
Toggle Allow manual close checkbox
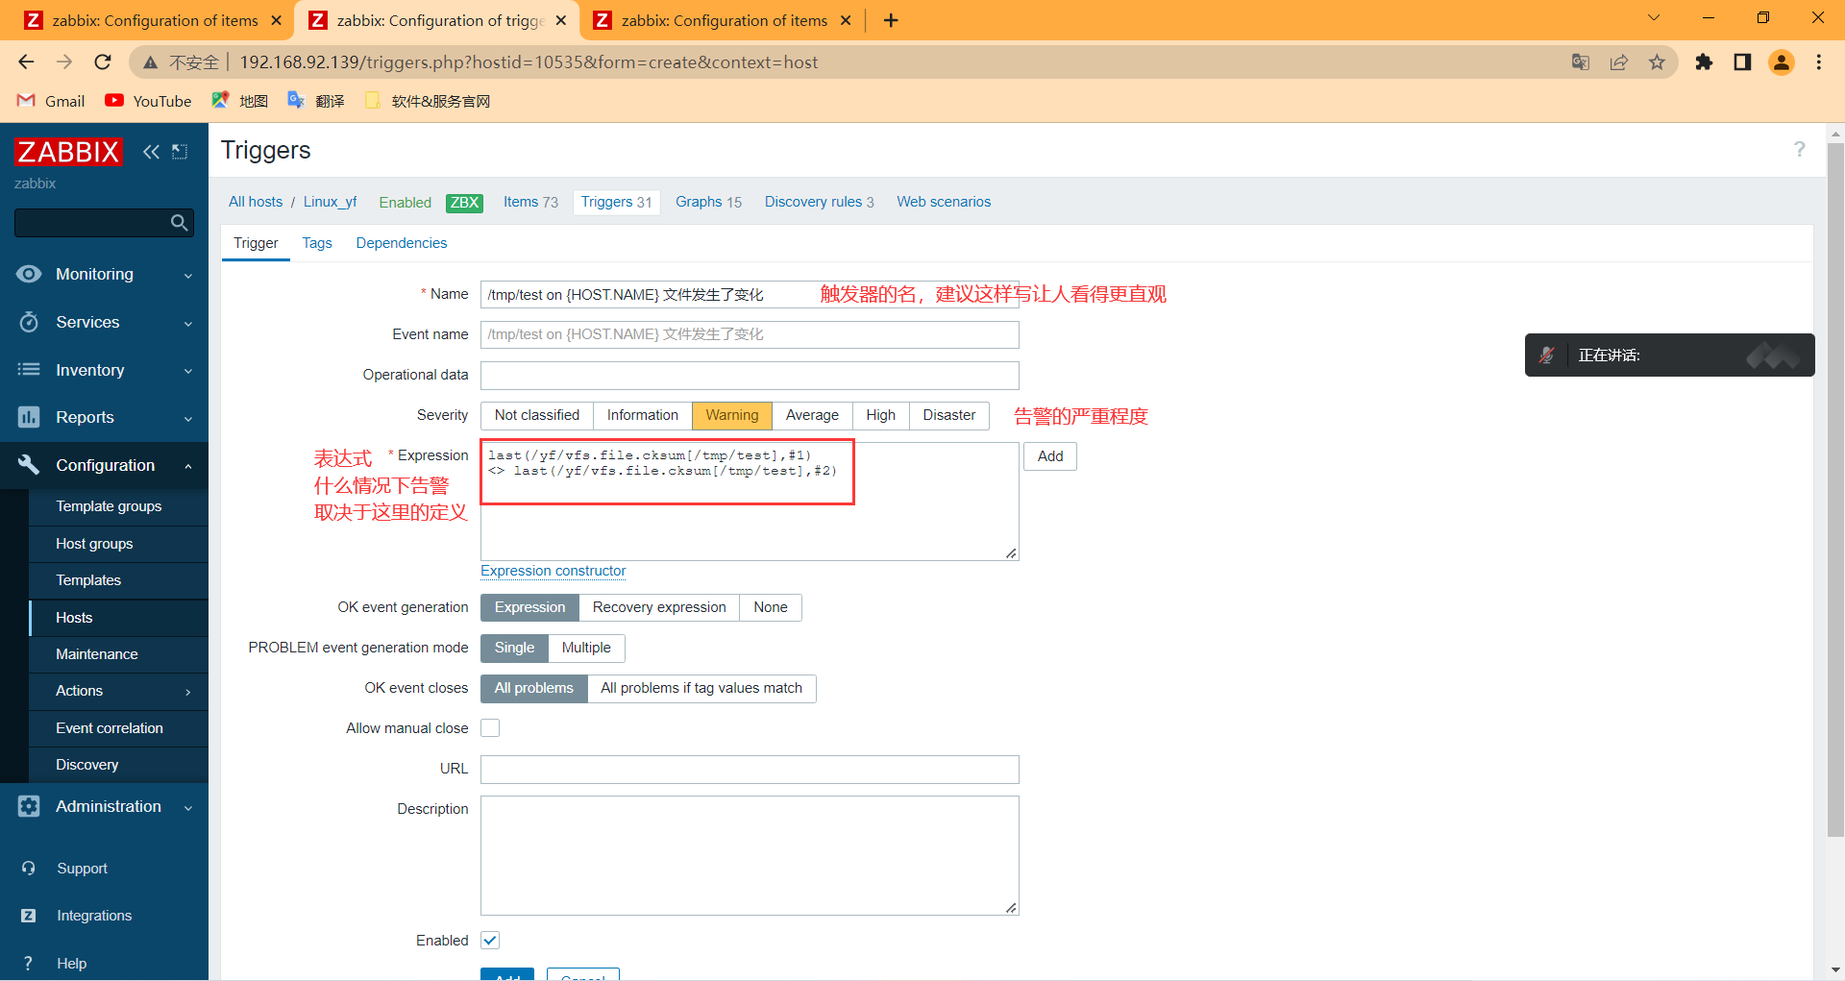click(490, 728)
